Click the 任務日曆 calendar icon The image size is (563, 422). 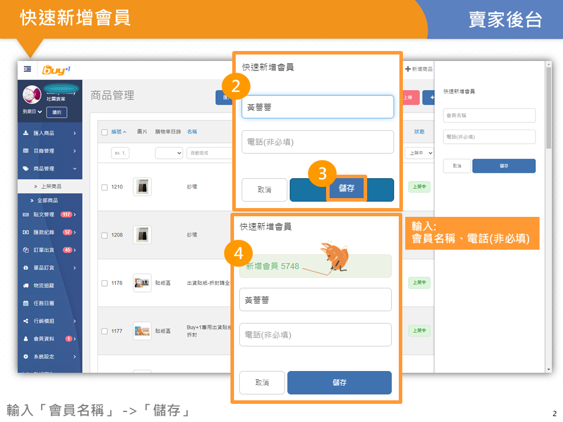point(26,303)
